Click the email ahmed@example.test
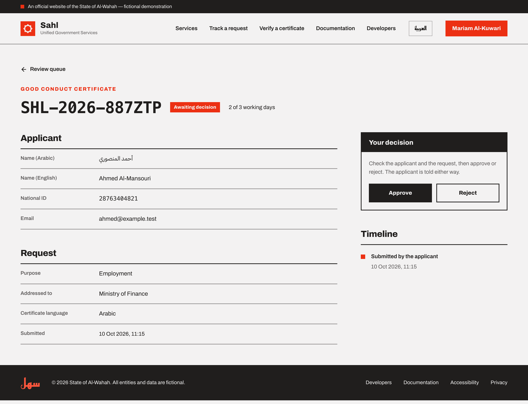Screen dimensions: 528x404 pyautogui.click(x=128, y=219)
